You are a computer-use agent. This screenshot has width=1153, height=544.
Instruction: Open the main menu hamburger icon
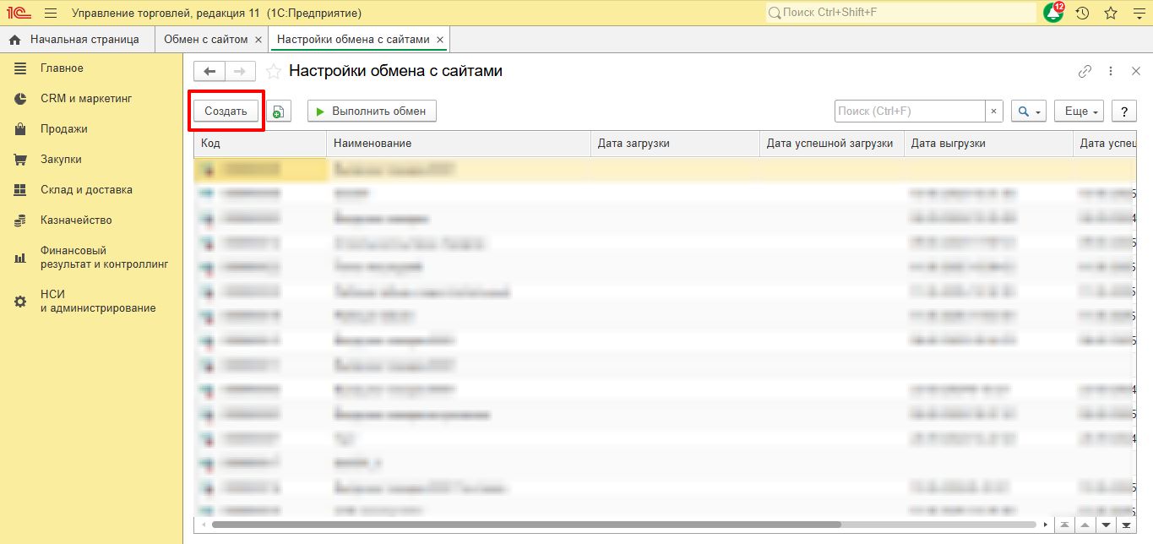tap(50, 13)
